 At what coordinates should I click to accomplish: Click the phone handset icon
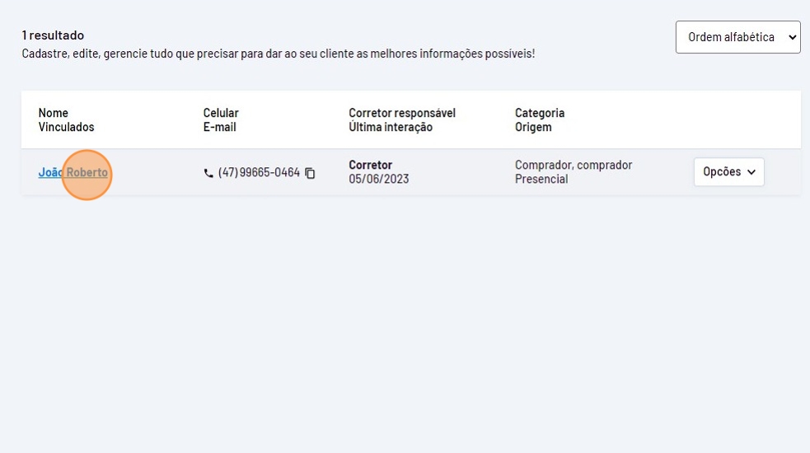click(x=208, y=173)
